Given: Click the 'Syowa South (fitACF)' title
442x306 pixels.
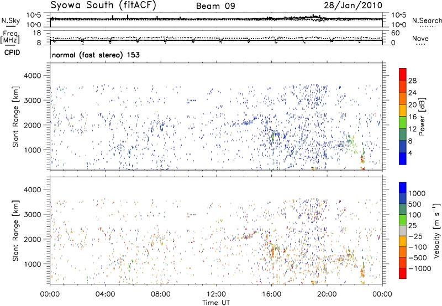Looking at the screenshot, I should coord(103,6).
